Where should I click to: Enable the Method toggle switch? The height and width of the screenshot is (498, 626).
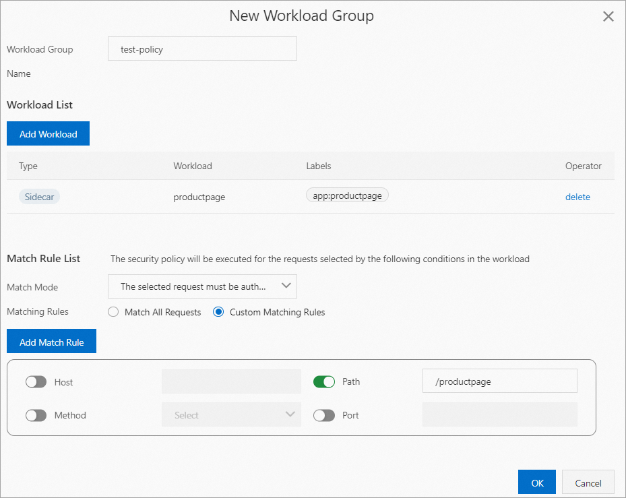tap(36, 414)
